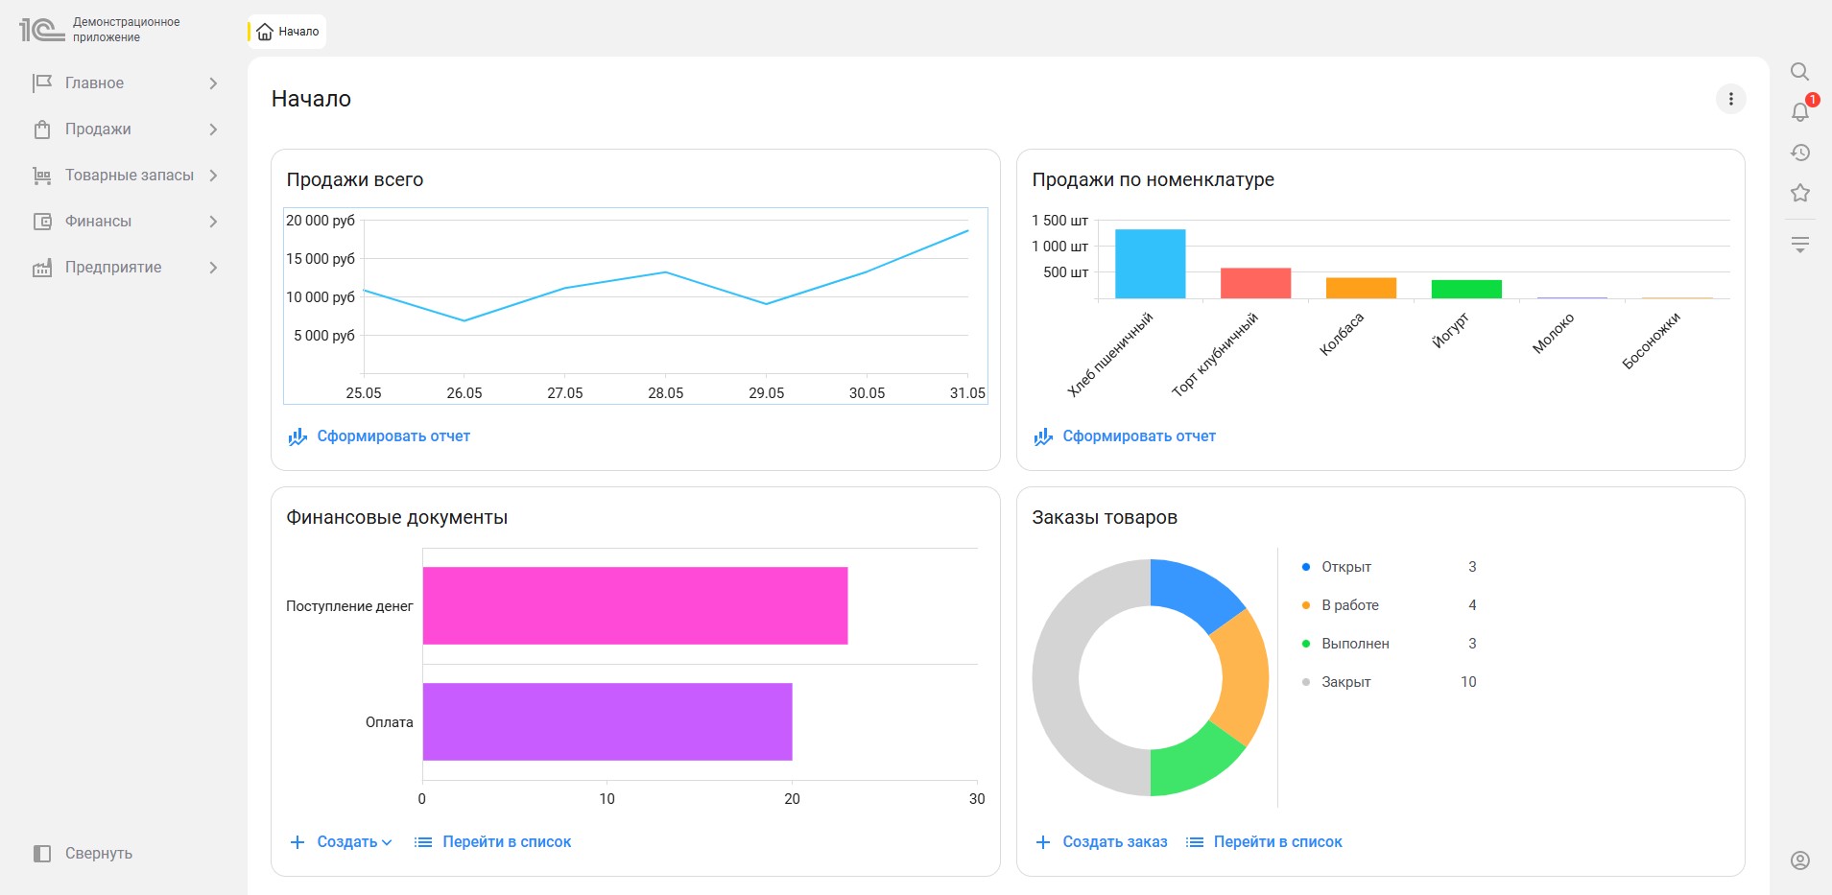1832x895 pixels.
Task: Collapse sidebar with Свернуть
Action: pos(83,853)
